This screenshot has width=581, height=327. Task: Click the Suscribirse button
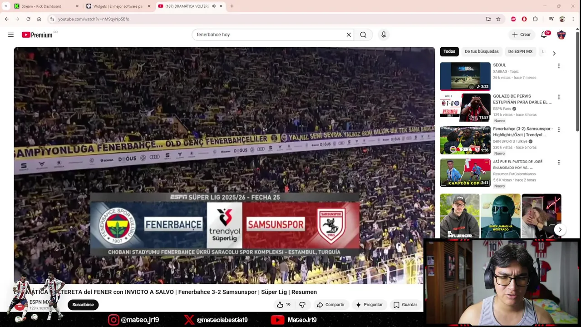coord(83,305)
